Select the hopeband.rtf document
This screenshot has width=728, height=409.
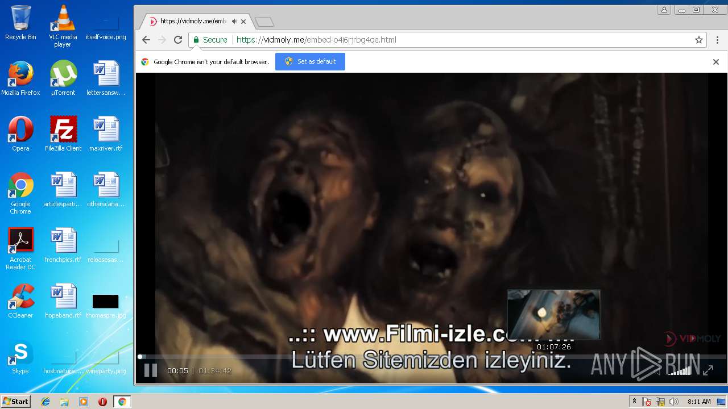(x=63, y=301)
